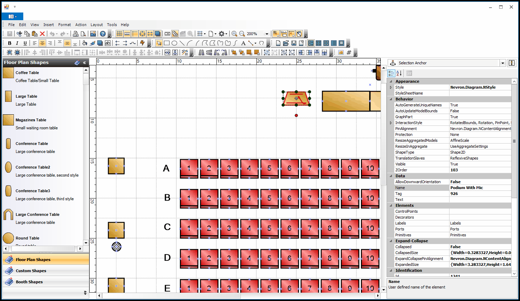520x301 pixels.
Task: Select the Pointer tool
Action: click(x=159, y=43)
